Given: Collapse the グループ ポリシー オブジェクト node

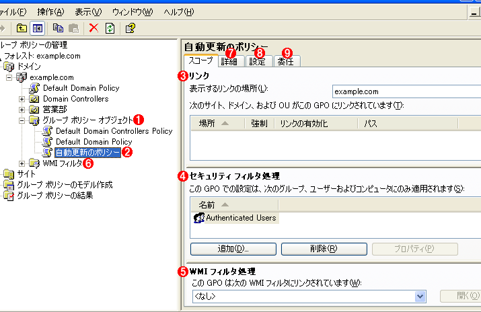Looking at the screenshot, I should point(22,120).
